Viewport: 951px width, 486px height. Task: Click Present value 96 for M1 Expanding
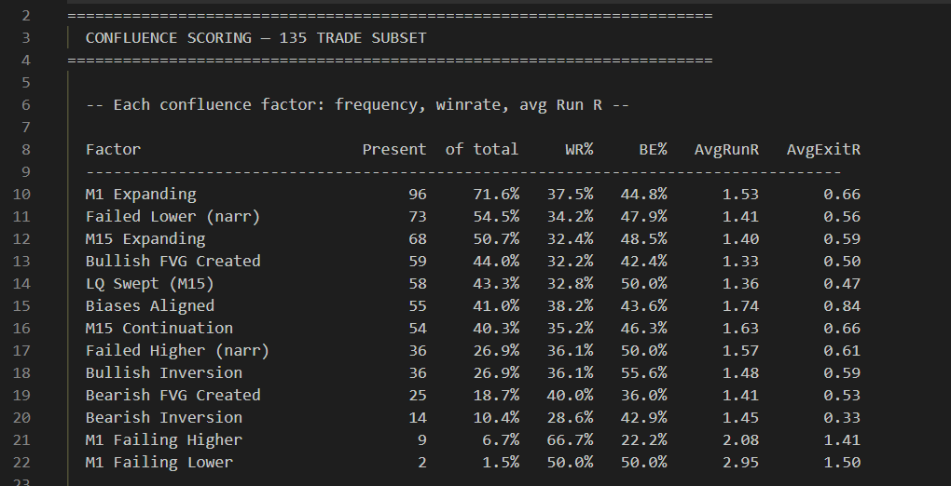[x=418, y=195]
